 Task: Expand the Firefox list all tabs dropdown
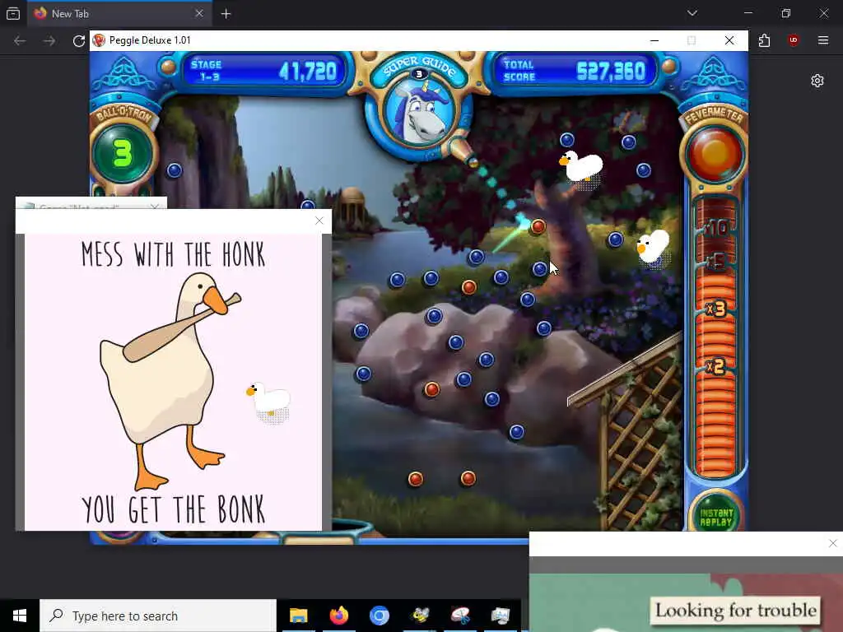click(x=692, y=13)
